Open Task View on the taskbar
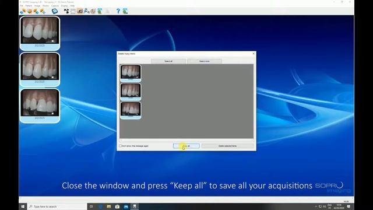 [92, 206]
